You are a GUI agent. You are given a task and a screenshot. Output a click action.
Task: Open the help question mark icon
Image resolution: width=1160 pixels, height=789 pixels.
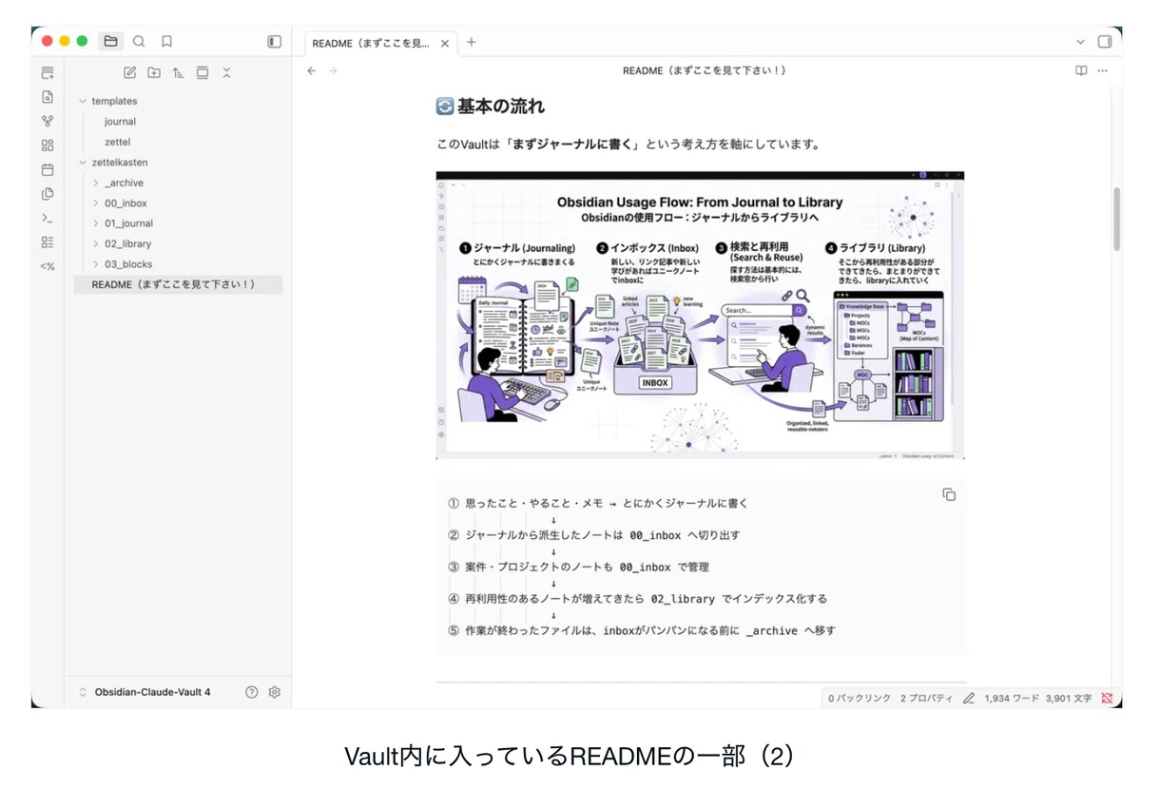click(x=252, y=692)
